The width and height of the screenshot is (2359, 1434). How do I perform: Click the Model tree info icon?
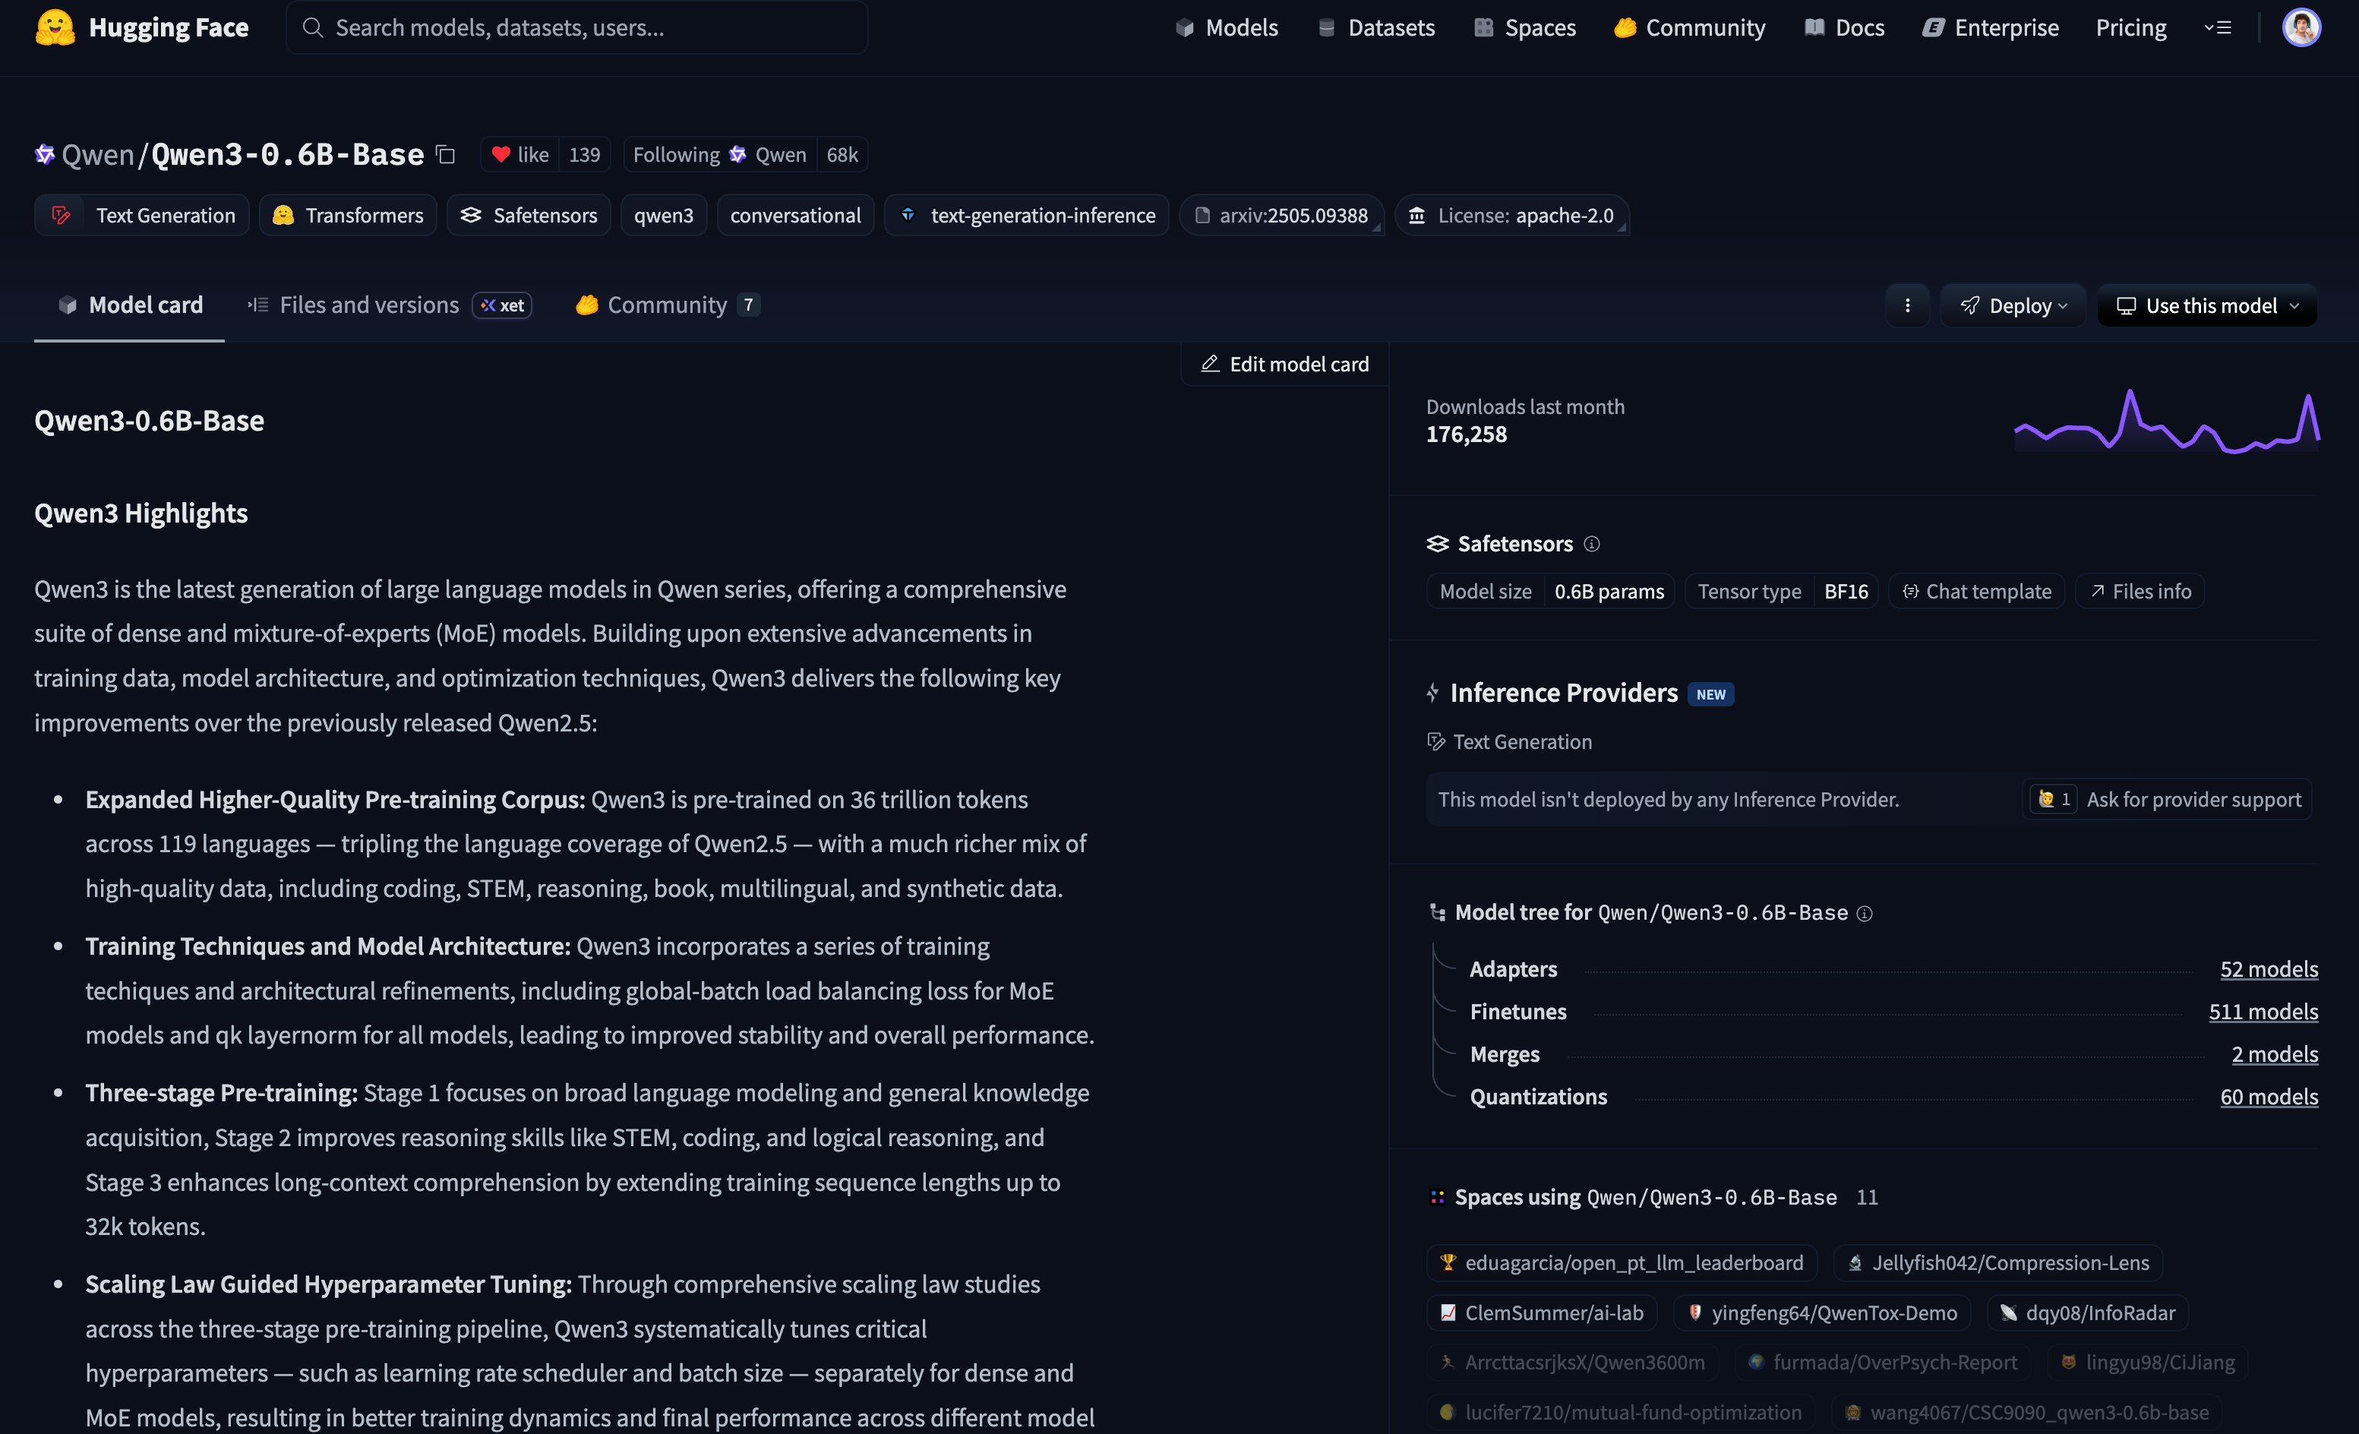click(1864, 913)
